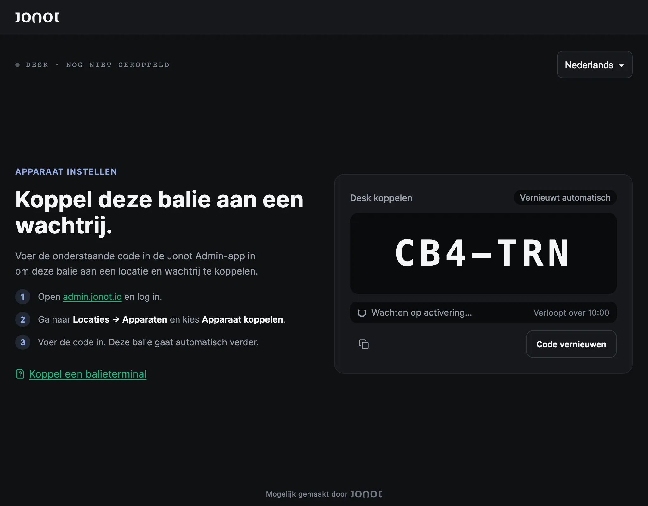Click the Verloopt over 10:00 countdown
The height and width of the screenshot is (506, 648).
[x=571, y=313]
